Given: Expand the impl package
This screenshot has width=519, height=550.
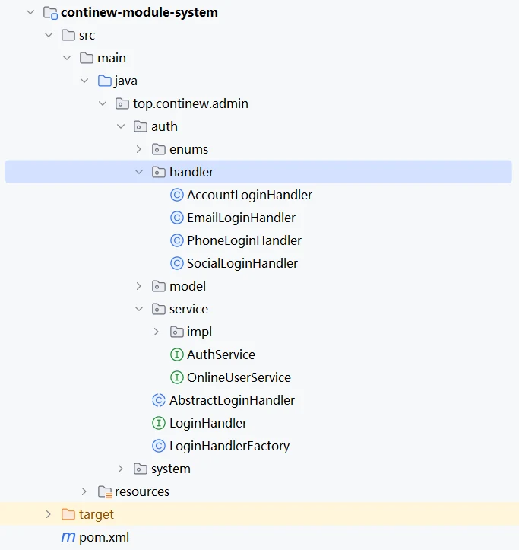Looking at the screenshot, I should [157, 332].
